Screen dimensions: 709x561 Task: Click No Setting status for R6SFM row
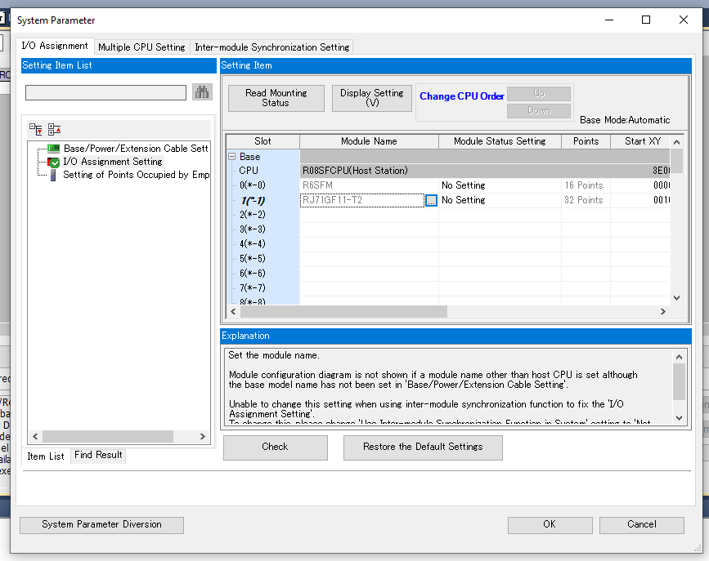coord(500,185)
